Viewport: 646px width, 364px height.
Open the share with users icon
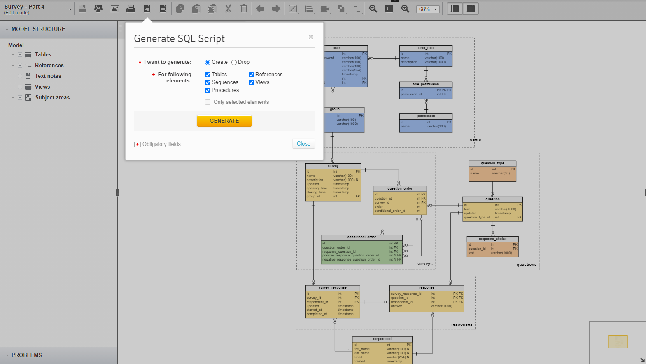tap(98, 9)
